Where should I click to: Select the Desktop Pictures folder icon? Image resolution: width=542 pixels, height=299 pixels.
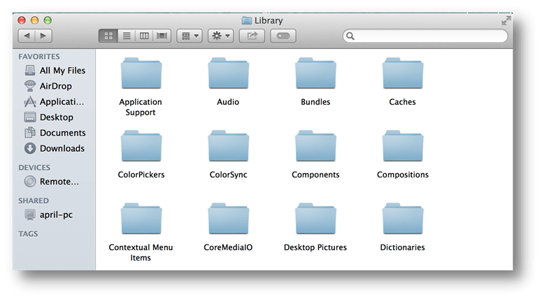coord(315,219)
